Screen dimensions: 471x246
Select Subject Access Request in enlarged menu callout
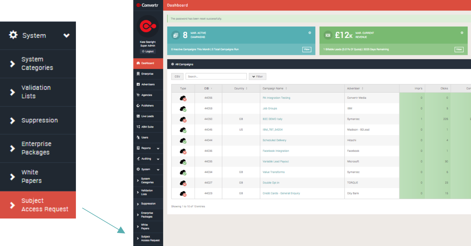38,205
